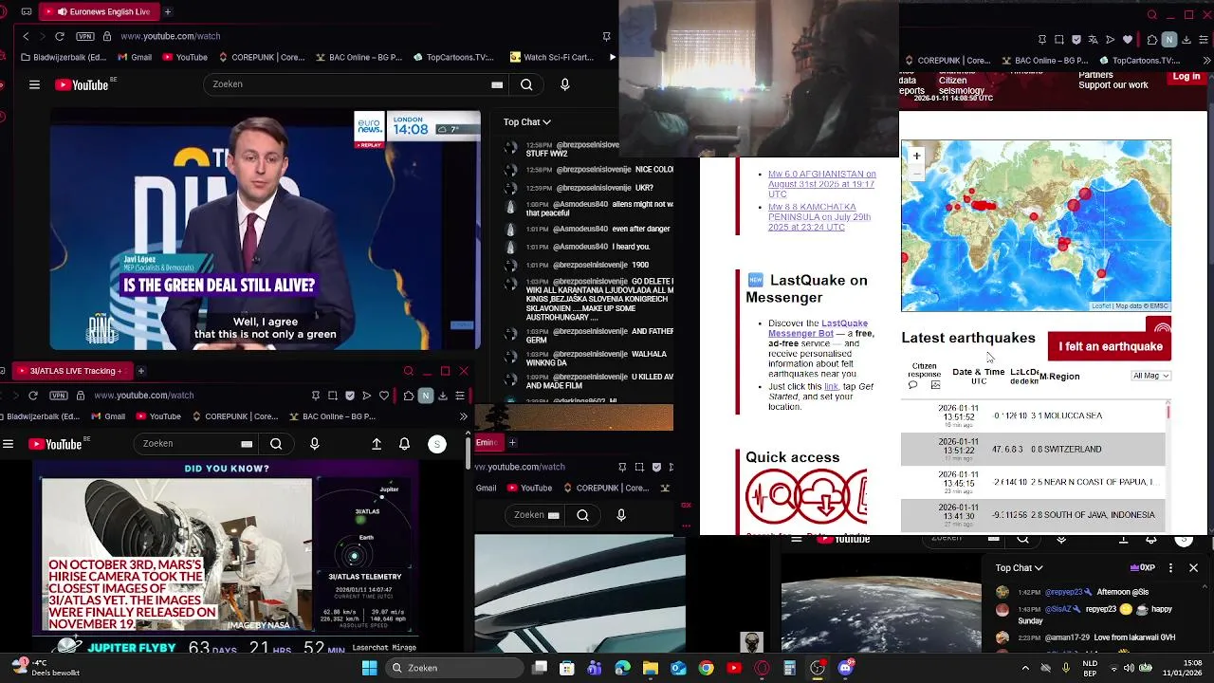Expand hidden bookmarks chevron in 3I/ATLAS window

463,416
